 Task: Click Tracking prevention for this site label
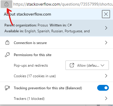48,88
